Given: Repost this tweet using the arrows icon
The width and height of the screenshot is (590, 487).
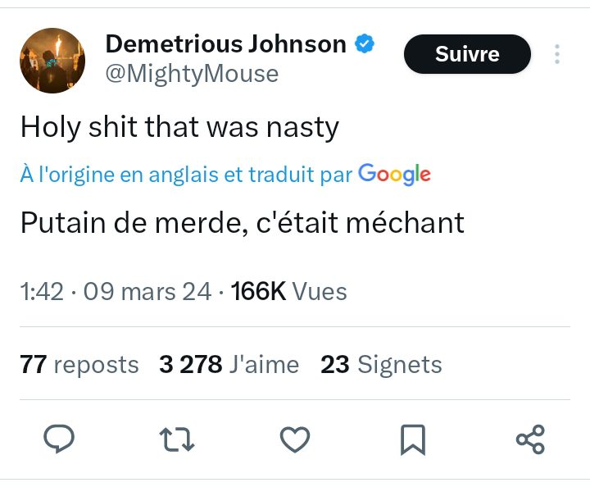Looking at the screenshot, I should click(176, 439).
